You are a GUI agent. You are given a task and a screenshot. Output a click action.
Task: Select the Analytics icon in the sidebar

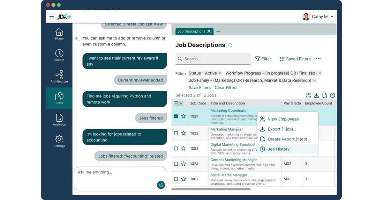pos(59,119)
